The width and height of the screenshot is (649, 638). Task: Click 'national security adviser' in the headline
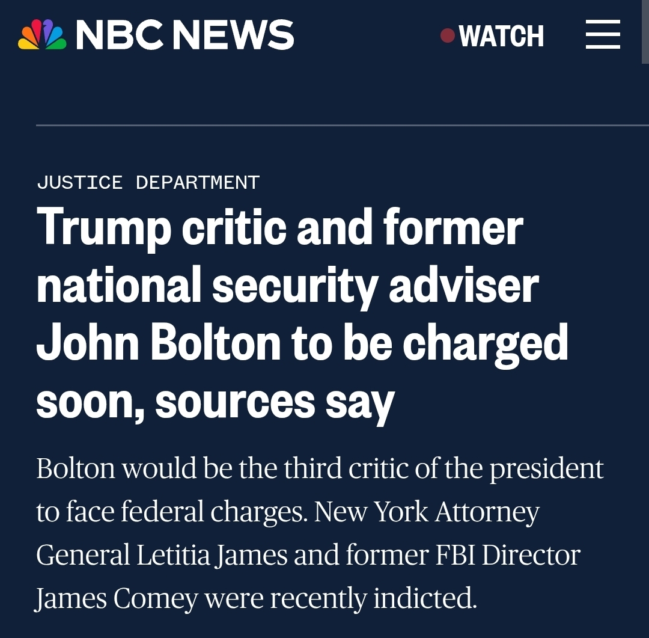(x=287, y=285)
